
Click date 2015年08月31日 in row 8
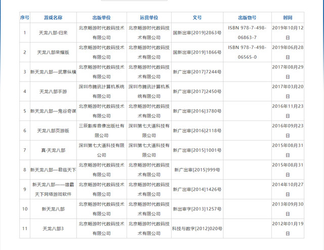(x=288, y=170)
